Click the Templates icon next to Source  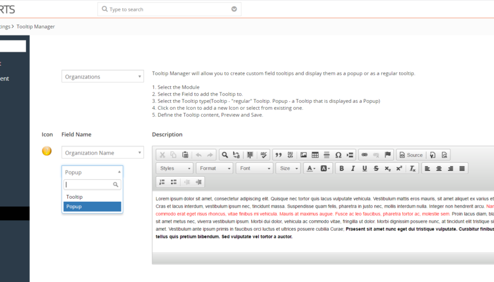(433, 155)
